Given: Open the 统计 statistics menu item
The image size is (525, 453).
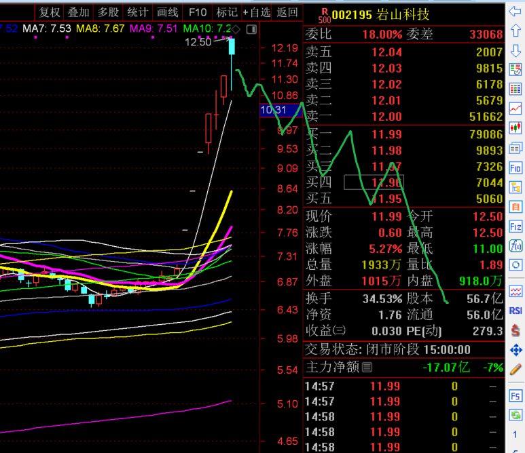Looking at the screenshot, I should (x=138, y=12).
